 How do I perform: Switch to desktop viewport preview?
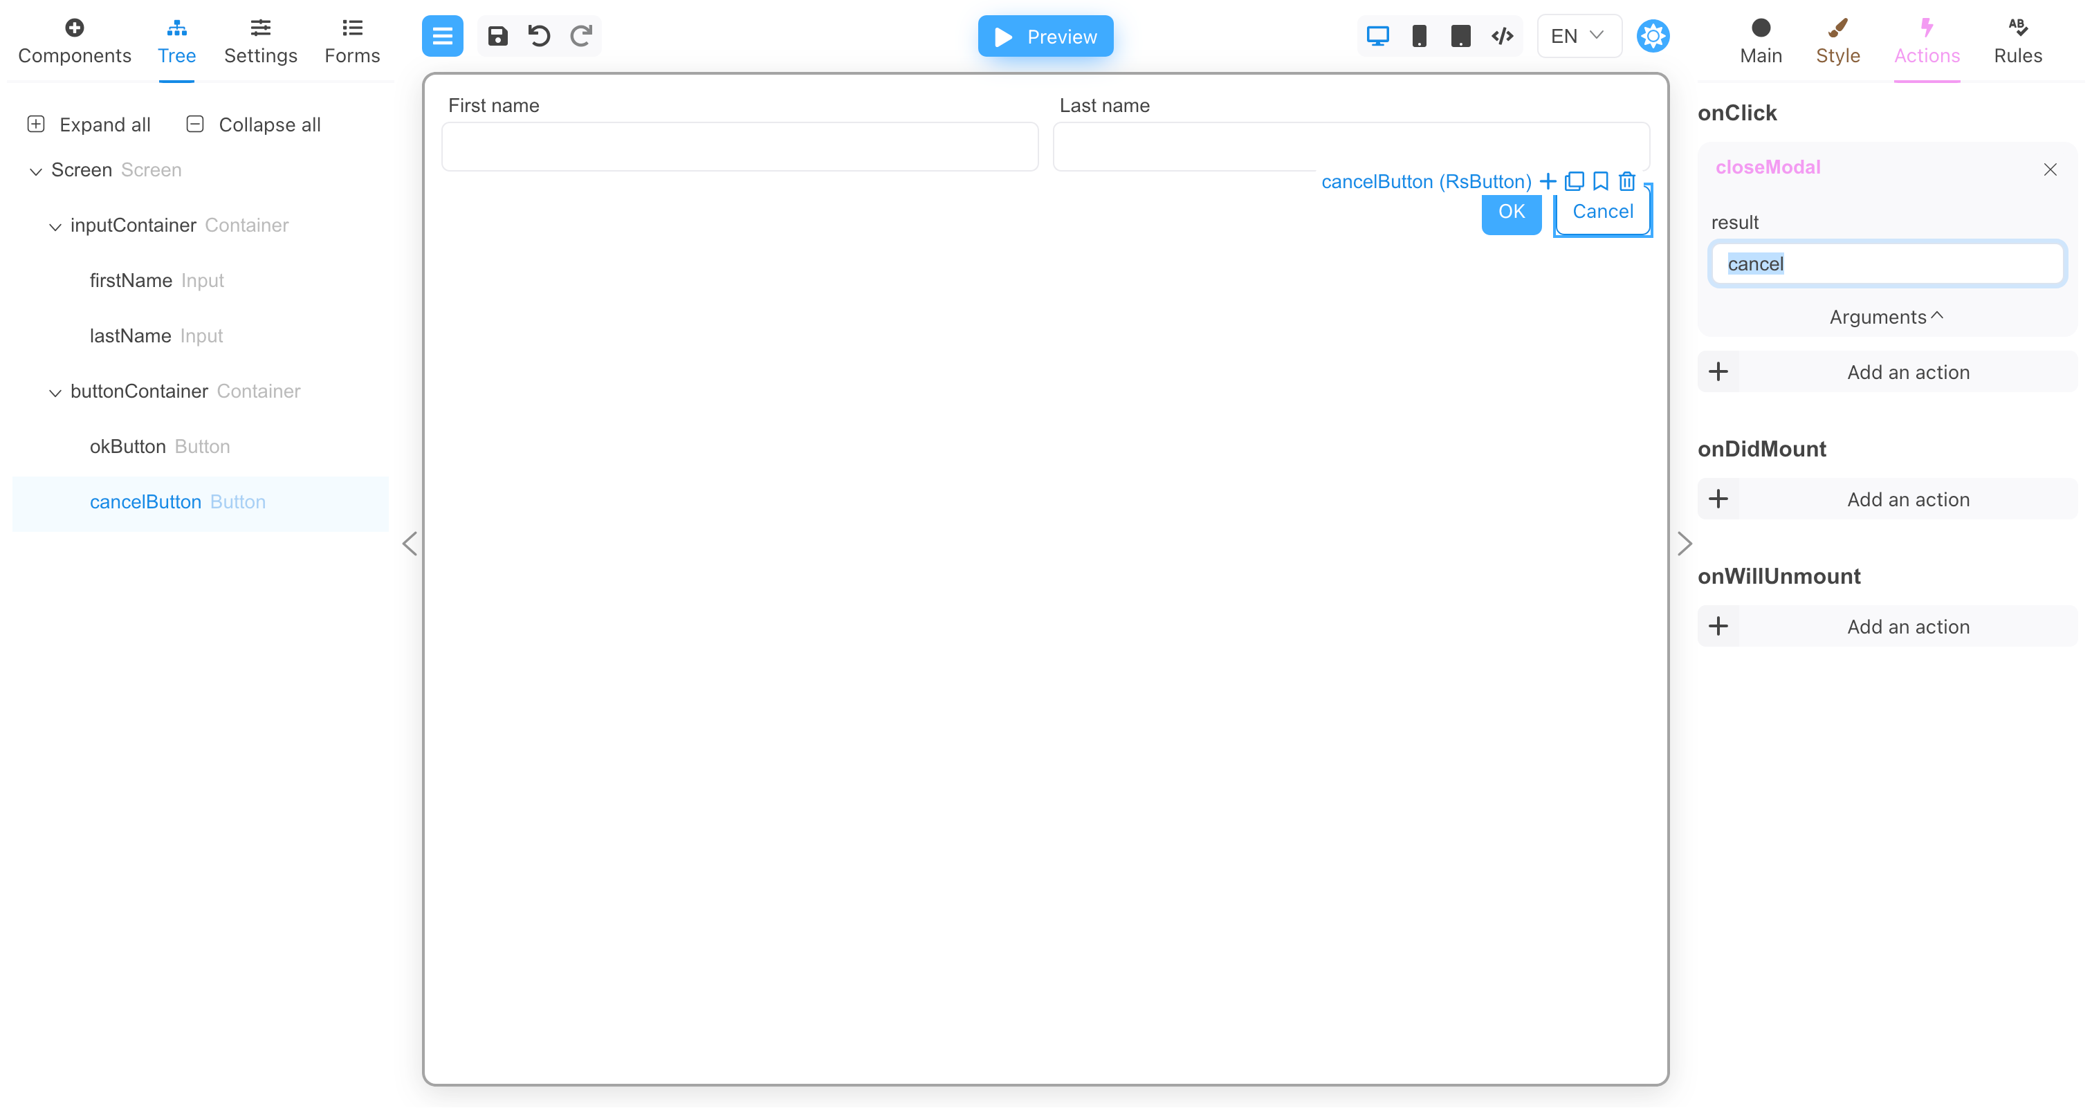pyautogui.click(x=1377, y=36)
